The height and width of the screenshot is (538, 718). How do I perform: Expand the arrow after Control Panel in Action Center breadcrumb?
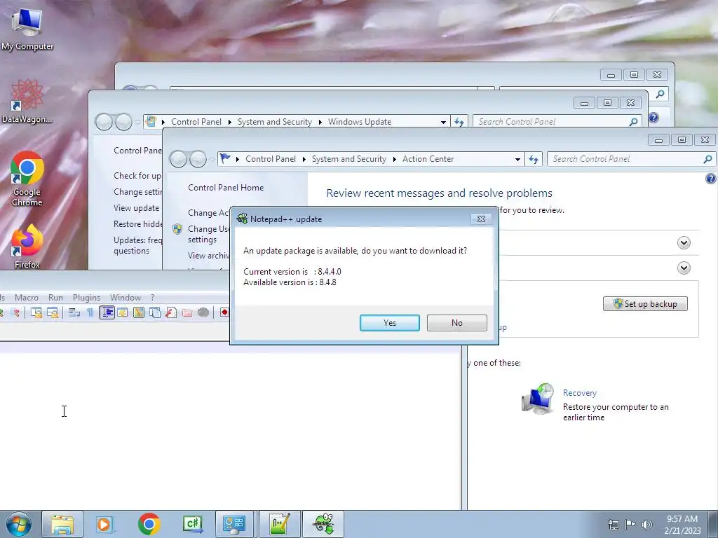tap(304, 159)
